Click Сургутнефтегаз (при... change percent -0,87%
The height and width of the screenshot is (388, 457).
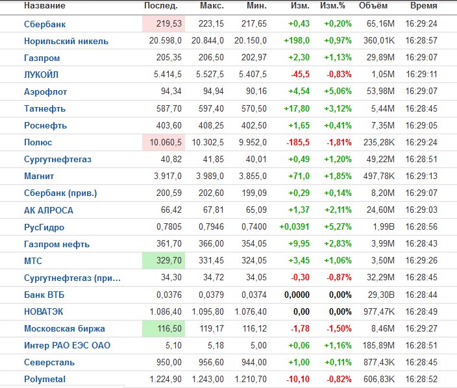point(339,277)
